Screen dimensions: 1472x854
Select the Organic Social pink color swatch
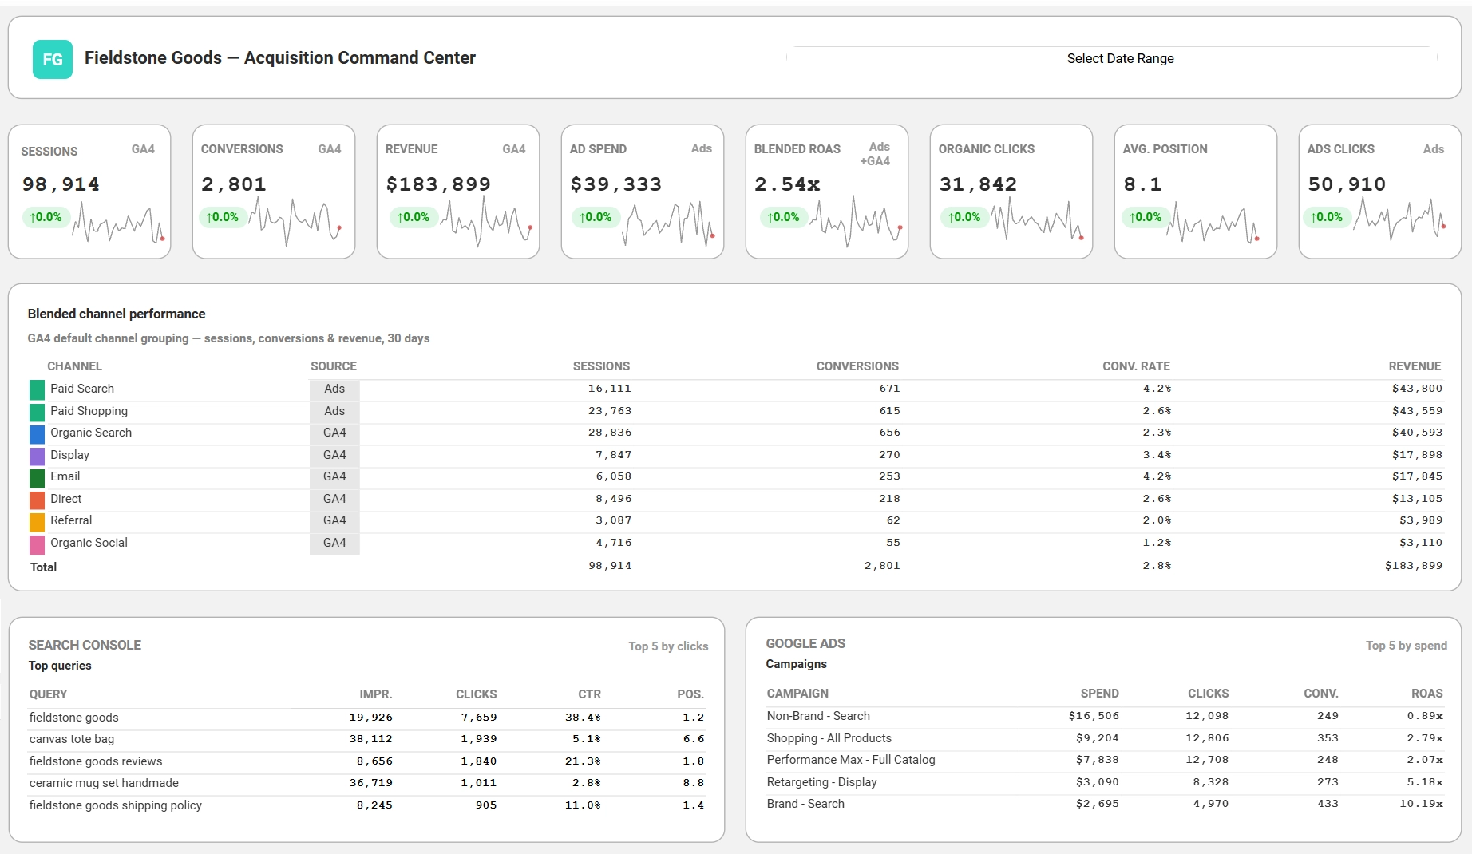(x=37, y=544)
